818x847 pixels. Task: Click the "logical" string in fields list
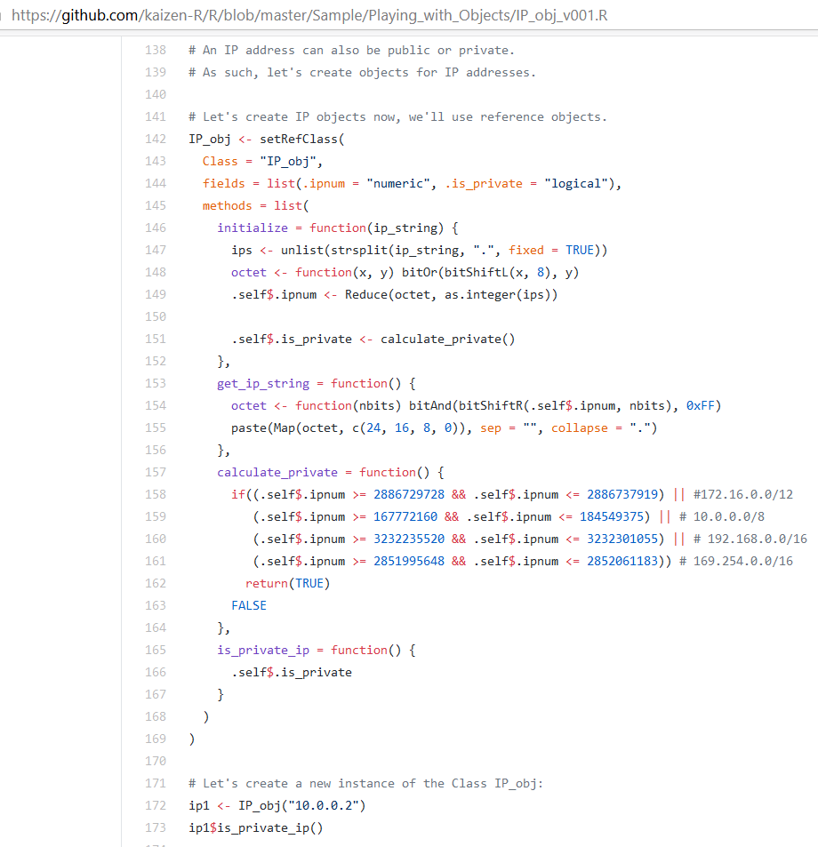[576, 183]
